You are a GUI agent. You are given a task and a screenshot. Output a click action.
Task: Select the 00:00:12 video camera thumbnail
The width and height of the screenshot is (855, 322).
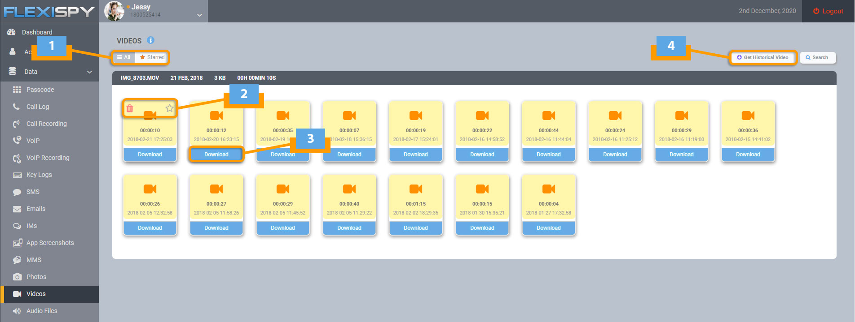[216, 116]
